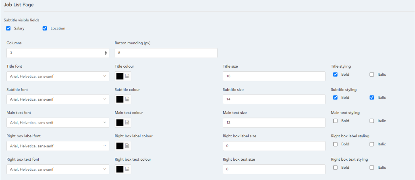The image size is (415, 180).
Task: Enable Bold for Main text styling
Action: click(x=335, y=121)
